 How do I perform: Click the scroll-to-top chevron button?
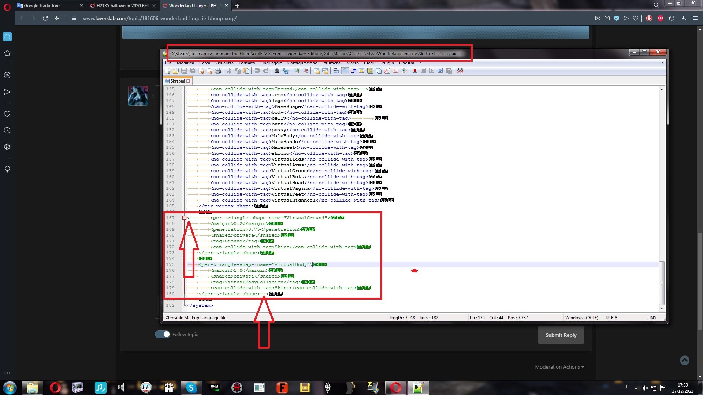coord(684,360)
